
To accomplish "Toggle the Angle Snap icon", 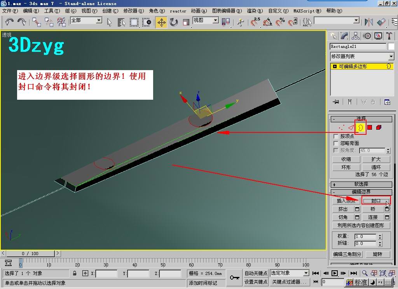I will tap(267, 22).
